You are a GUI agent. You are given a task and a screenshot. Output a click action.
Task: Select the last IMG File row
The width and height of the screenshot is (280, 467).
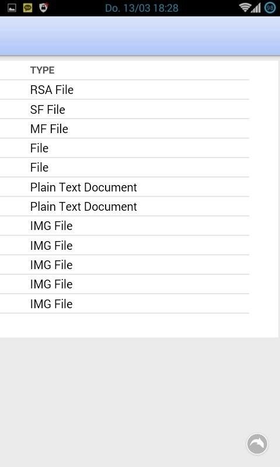pyautogui.click(x=124, y=304)
